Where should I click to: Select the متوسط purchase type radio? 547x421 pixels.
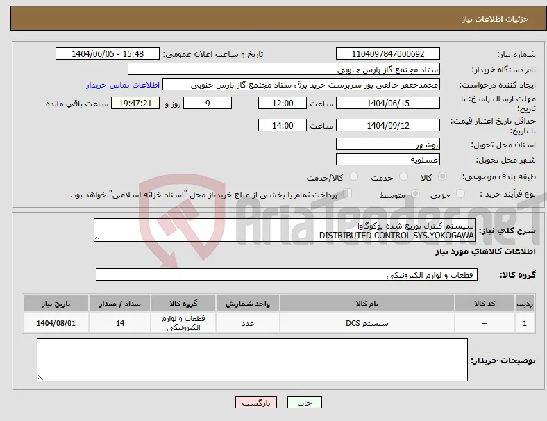(415, 194)
